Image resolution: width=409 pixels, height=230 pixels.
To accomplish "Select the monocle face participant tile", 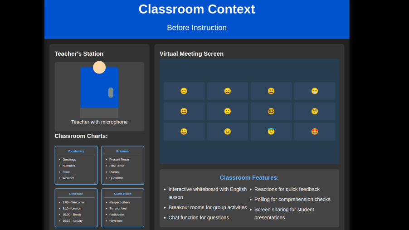I will [x=315, y=111].
